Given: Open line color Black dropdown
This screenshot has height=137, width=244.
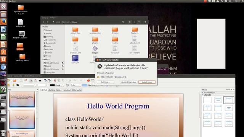Looking at the screenshot, I should pyautogui.click(x=63, y=85).
